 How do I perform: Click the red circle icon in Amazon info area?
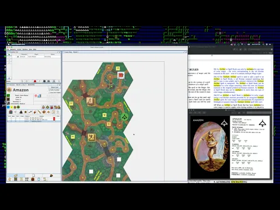pyautogui.click(x=36, y=96)
